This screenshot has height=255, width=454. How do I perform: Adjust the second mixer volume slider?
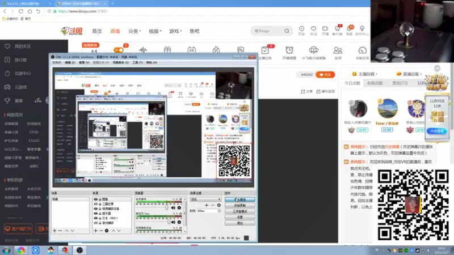169,222
